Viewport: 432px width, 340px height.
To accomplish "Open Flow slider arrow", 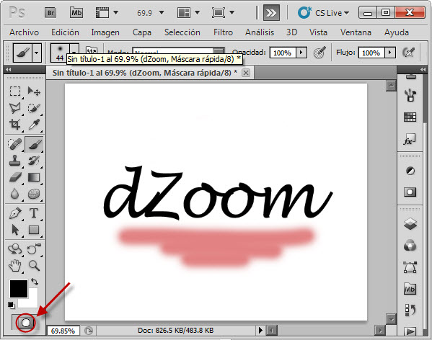I will point(390,52).
